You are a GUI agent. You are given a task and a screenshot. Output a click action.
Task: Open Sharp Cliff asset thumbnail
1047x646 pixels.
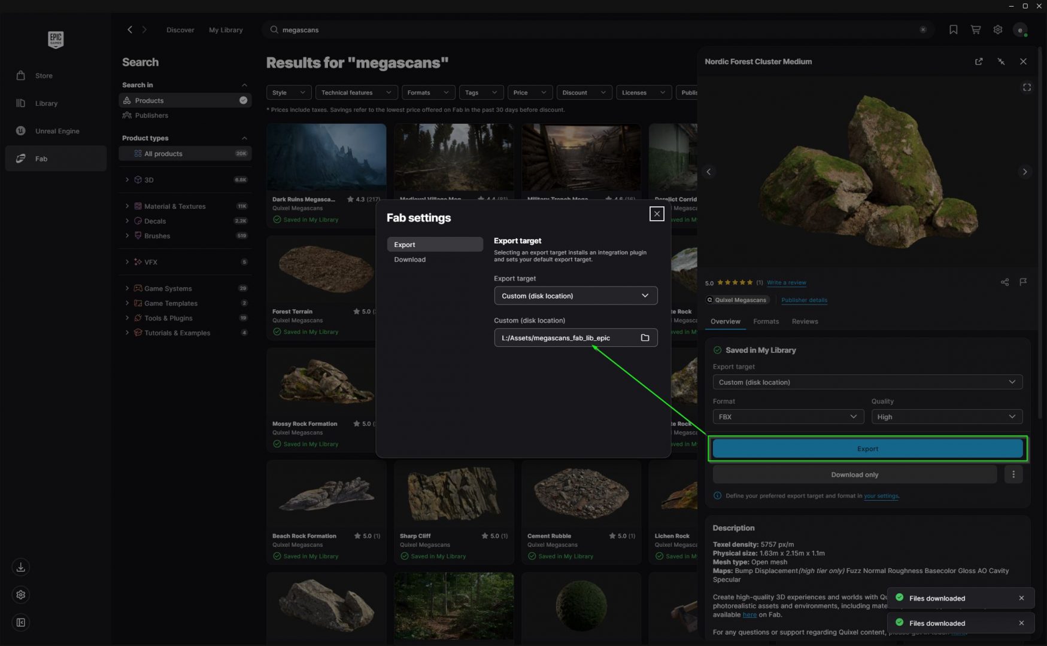(453, 495)
